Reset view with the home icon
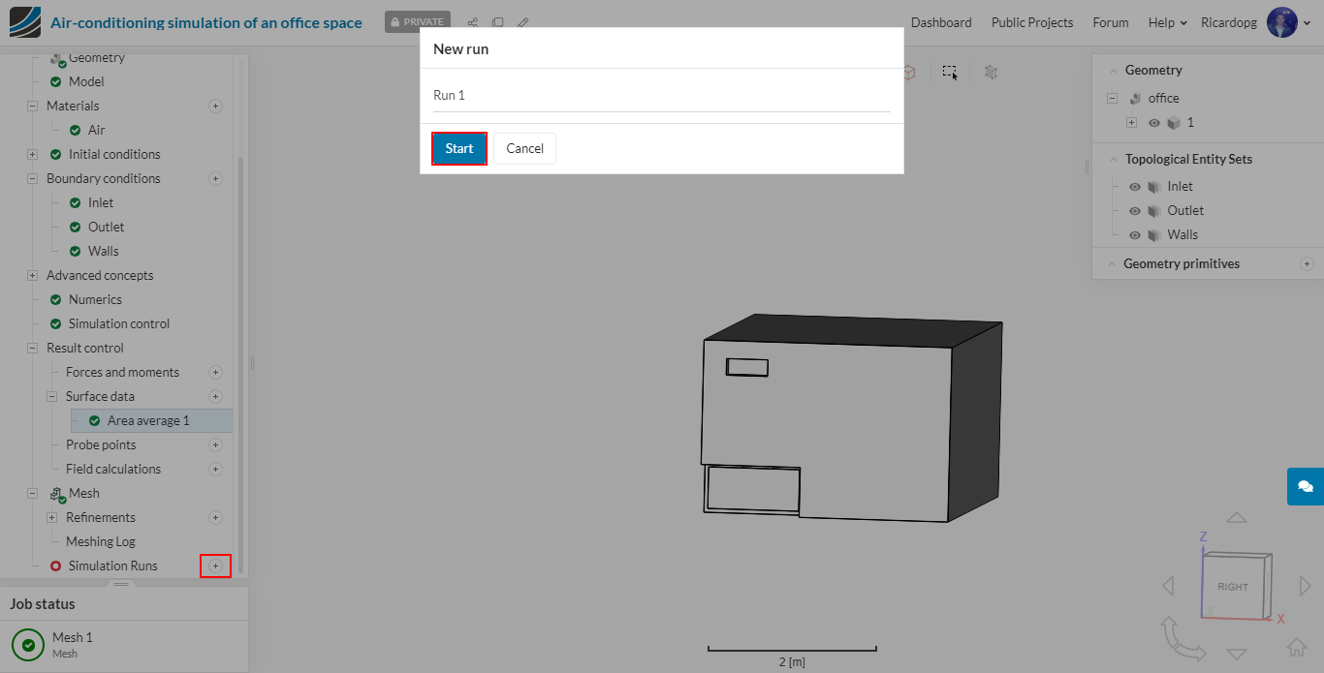Image resolution: width=1324 pixels, height=673 pixels. click(x=1297, y=647)
